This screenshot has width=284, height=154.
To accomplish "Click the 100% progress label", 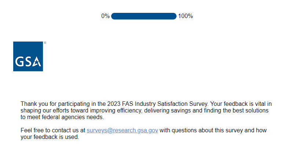I will pyautogui.click(x=185, y=16).
